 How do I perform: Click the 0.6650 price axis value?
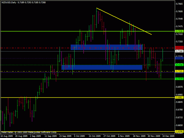click(x=179, y=125)
